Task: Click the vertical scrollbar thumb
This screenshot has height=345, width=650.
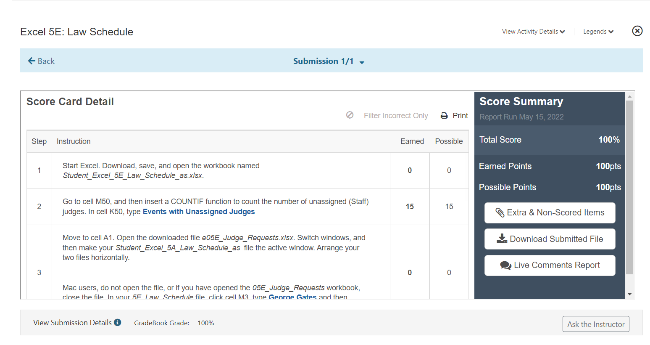Action: tap(629, 187)
